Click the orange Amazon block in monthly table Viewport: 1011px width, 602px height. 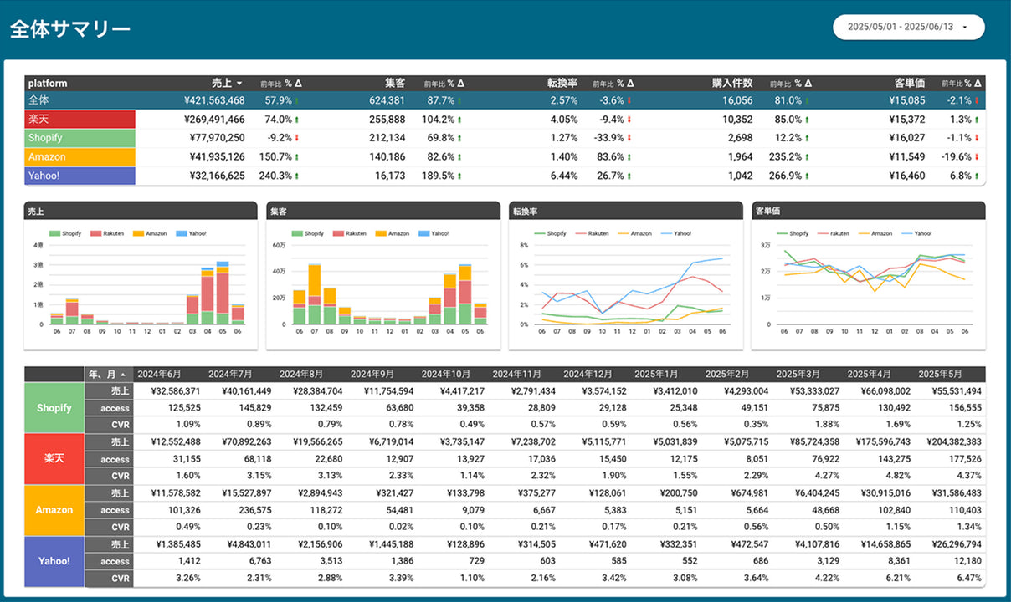click(x=54, y=510)
